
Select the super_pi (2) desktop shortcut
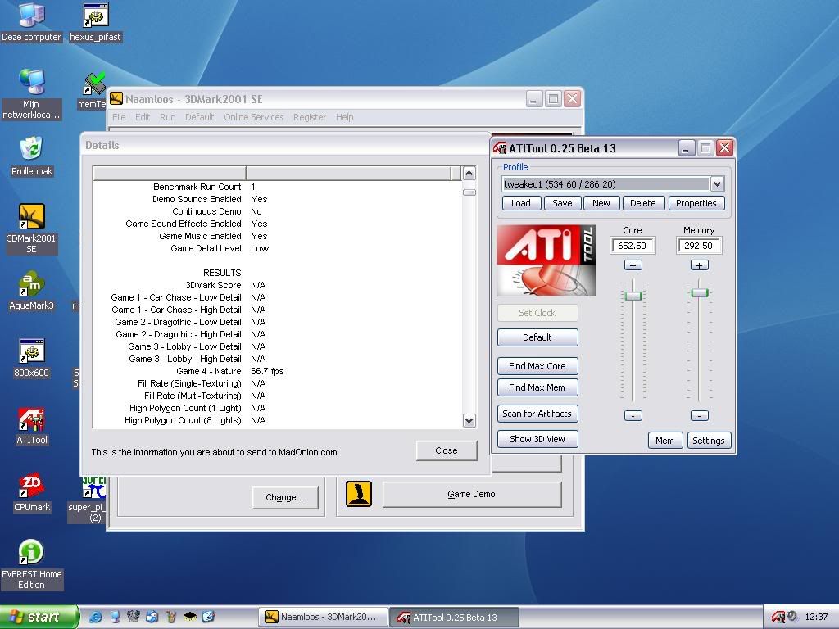(87, 499)
